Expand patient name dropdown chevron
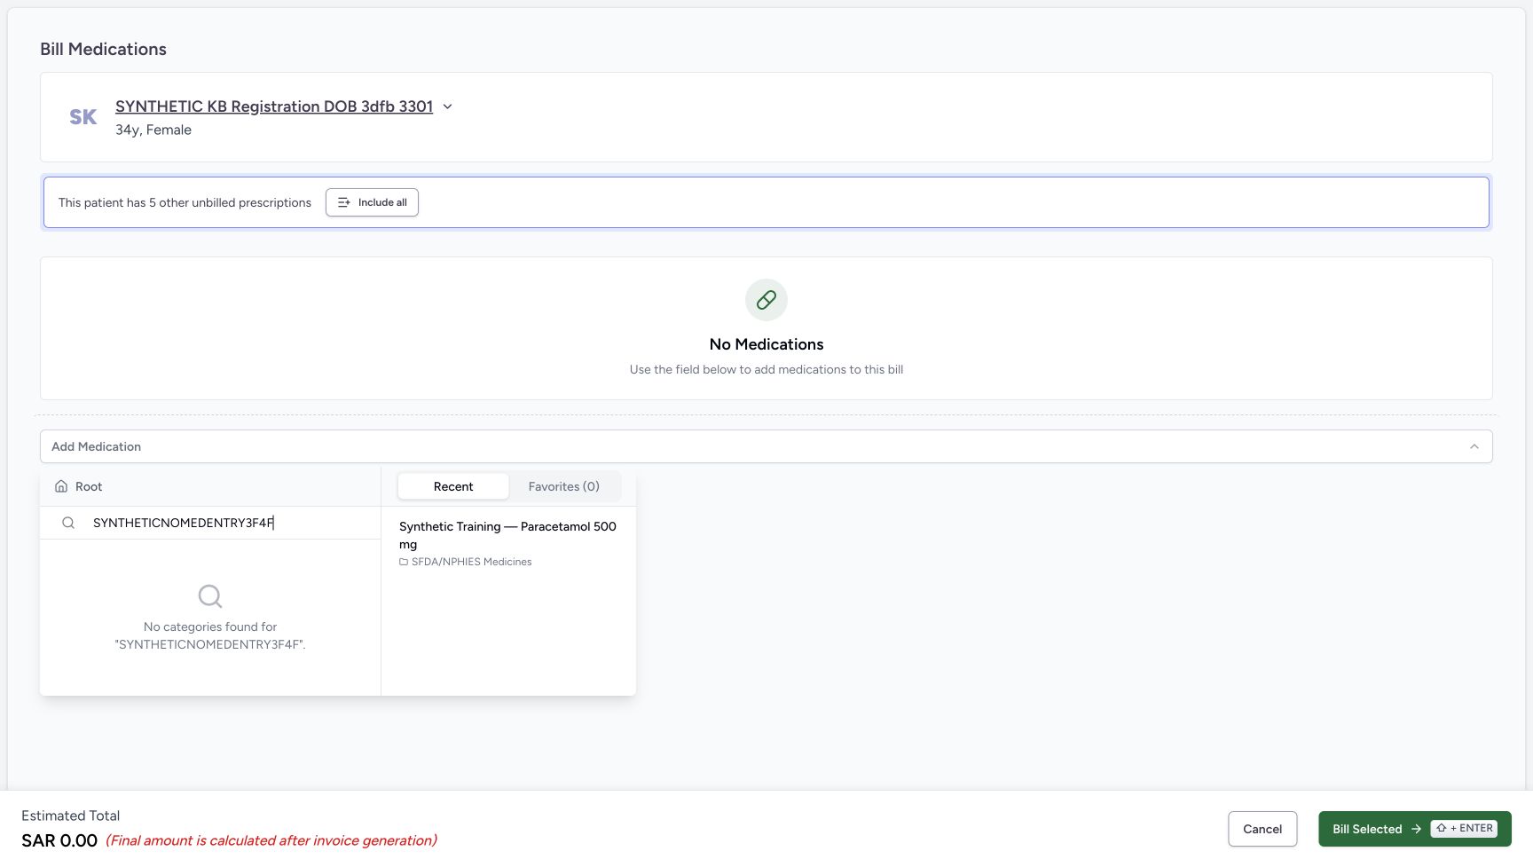The height and width of the screenshot is (867, 1533). click(447, 106)
